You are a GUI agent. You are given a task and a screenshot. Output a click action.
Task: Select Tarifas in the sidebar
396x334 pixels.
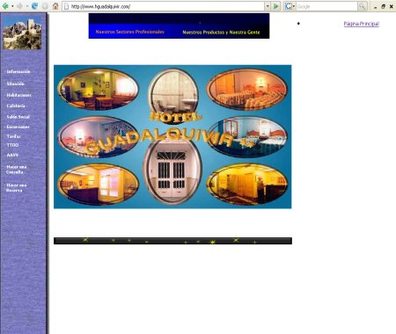tap(13, 136)
